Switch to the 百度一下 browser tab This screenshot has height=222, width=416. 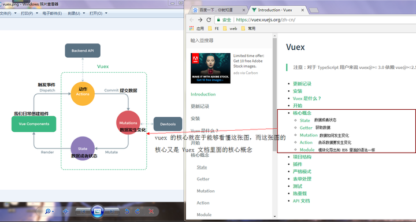pyautogui.click(x=219, y=10)
